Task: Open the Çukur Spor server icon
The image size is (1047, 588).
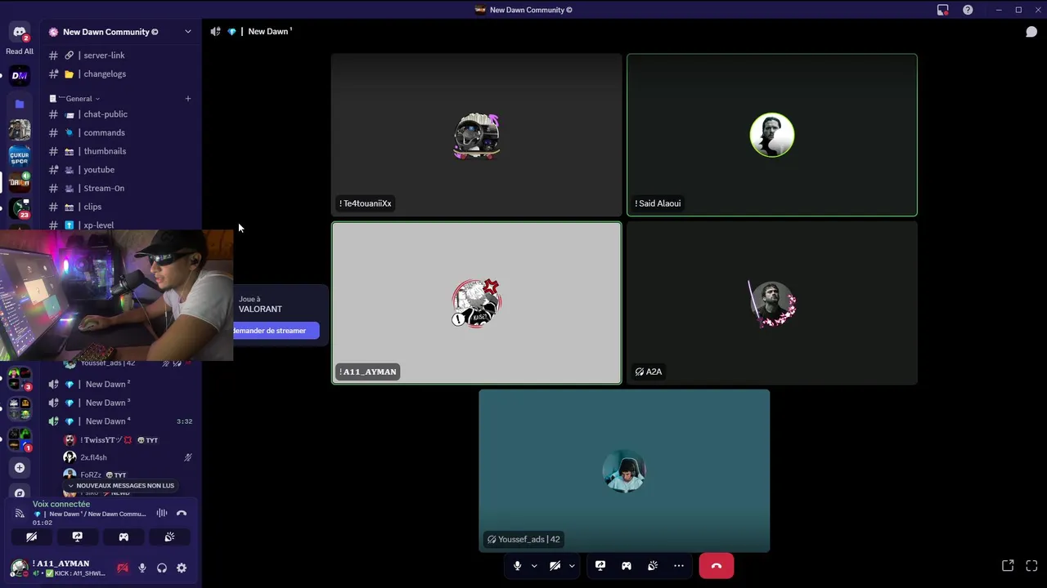Action: (x=20, y=155)
